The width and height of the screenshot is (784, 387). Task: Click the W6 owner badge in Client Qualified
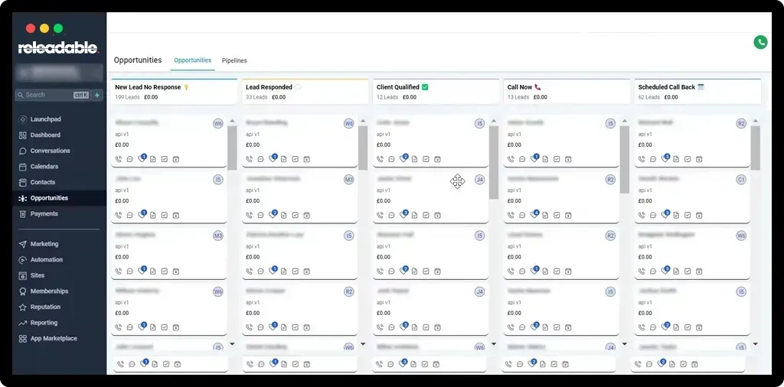479,347
